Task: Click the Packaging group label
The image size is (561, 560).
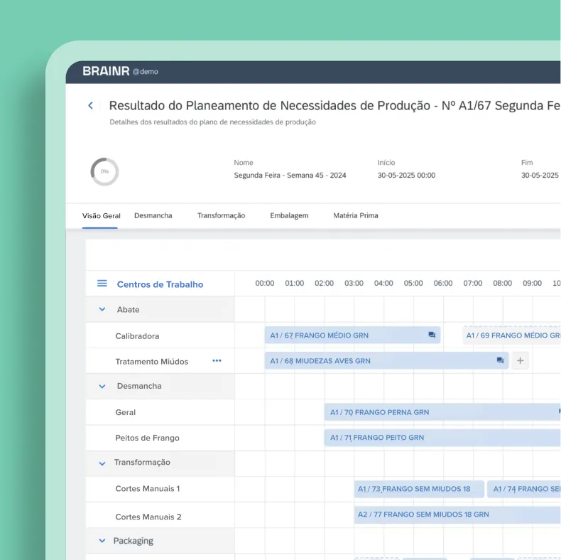Action: [133, 541]
